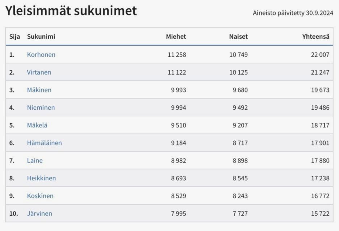Open the Hämäläinen surname link
This screenshot has height=231, width=339.
point(44,143)
